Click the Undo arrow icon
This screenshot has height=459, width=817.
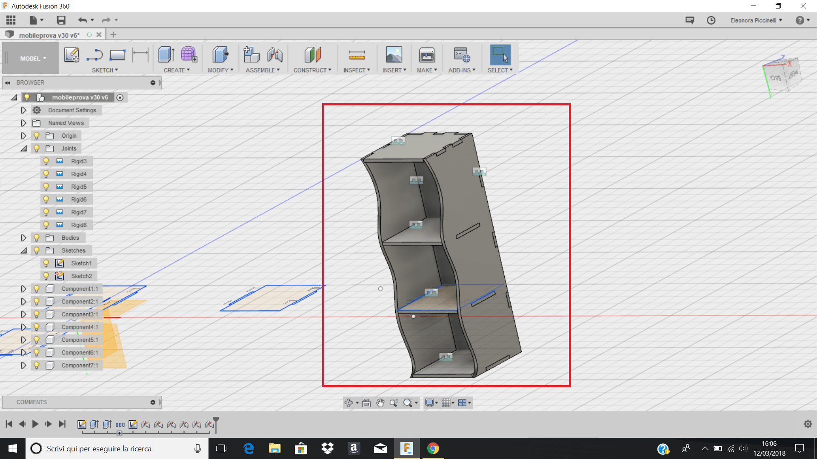pos(83,20)
